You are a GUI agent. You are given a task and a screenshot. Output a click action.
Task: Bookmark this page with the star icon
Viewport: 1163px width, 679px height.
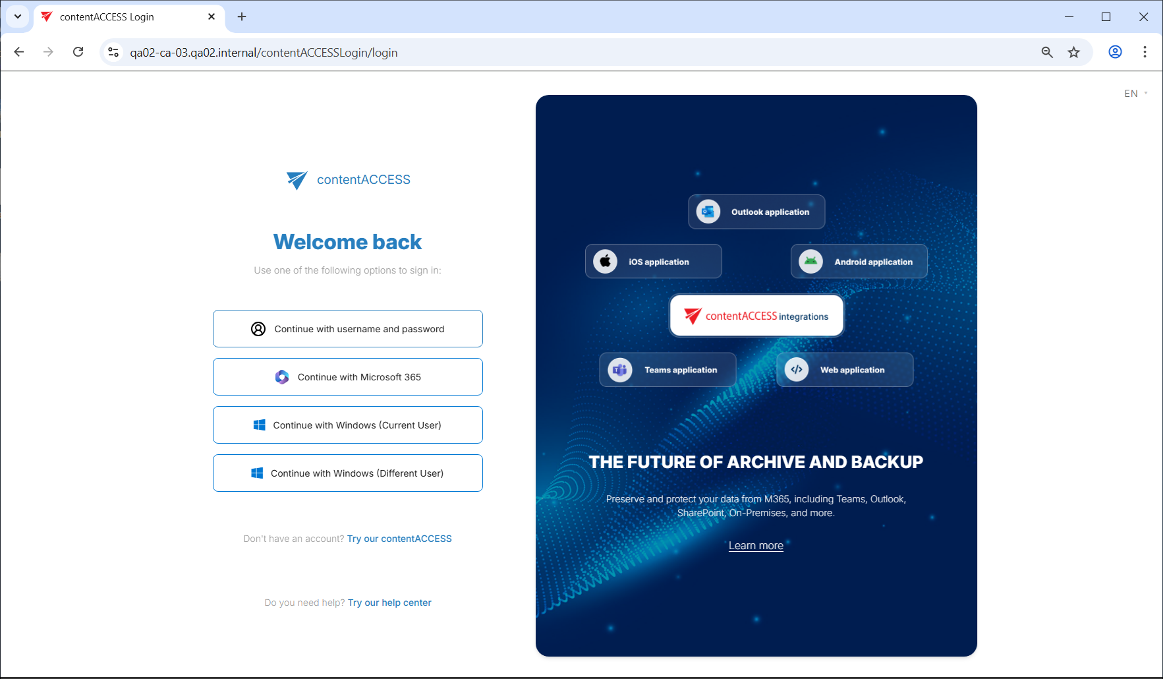[x=1074, y=52]
